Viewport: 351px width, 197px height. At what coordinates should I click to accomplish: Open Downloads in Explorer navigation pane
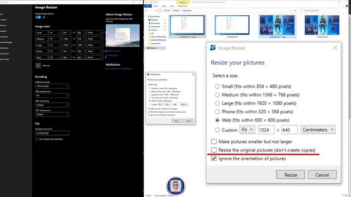155,23
